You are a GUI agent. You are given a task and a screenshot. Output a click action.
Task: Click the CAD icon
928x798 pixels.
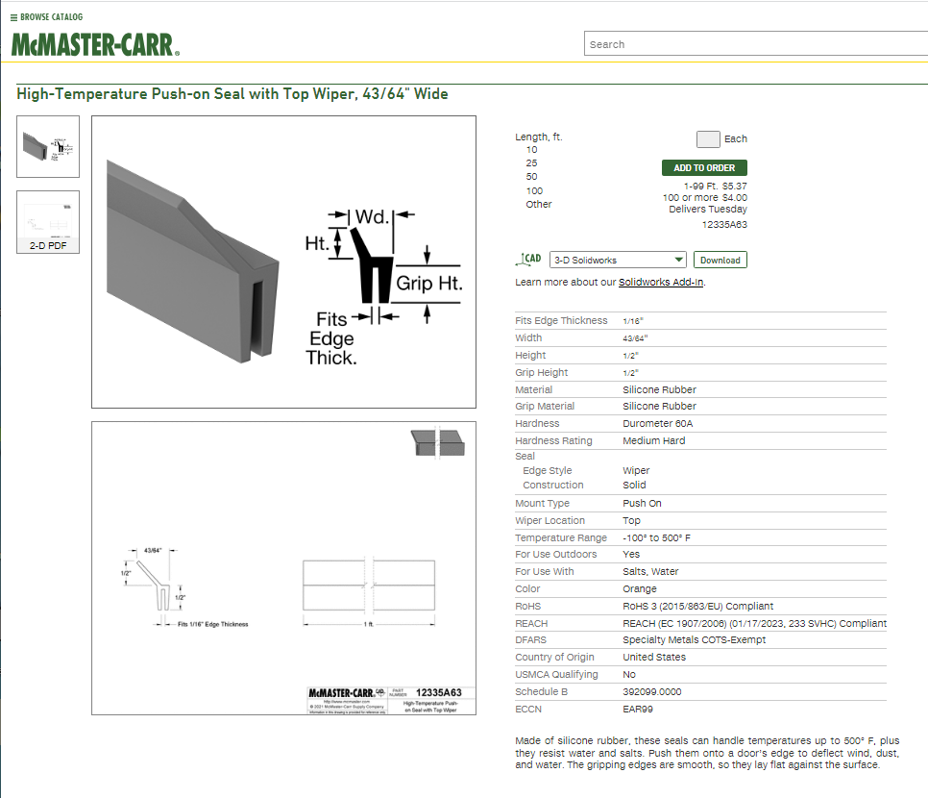coord(528,259)
